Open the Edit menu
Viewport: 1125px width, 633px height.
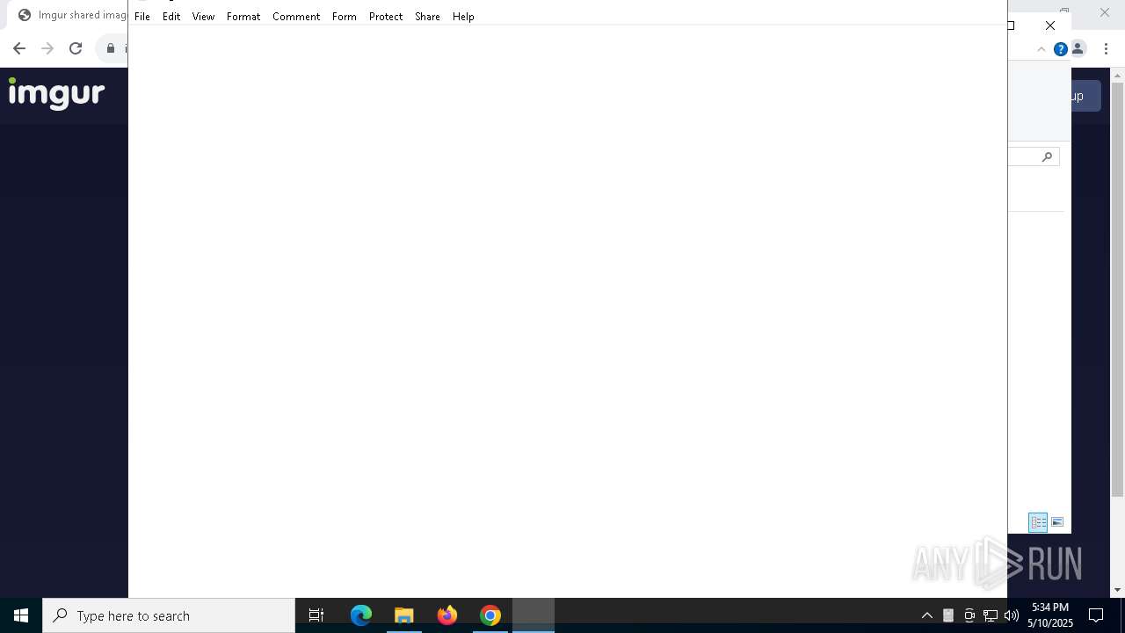[x=171, y=17]
